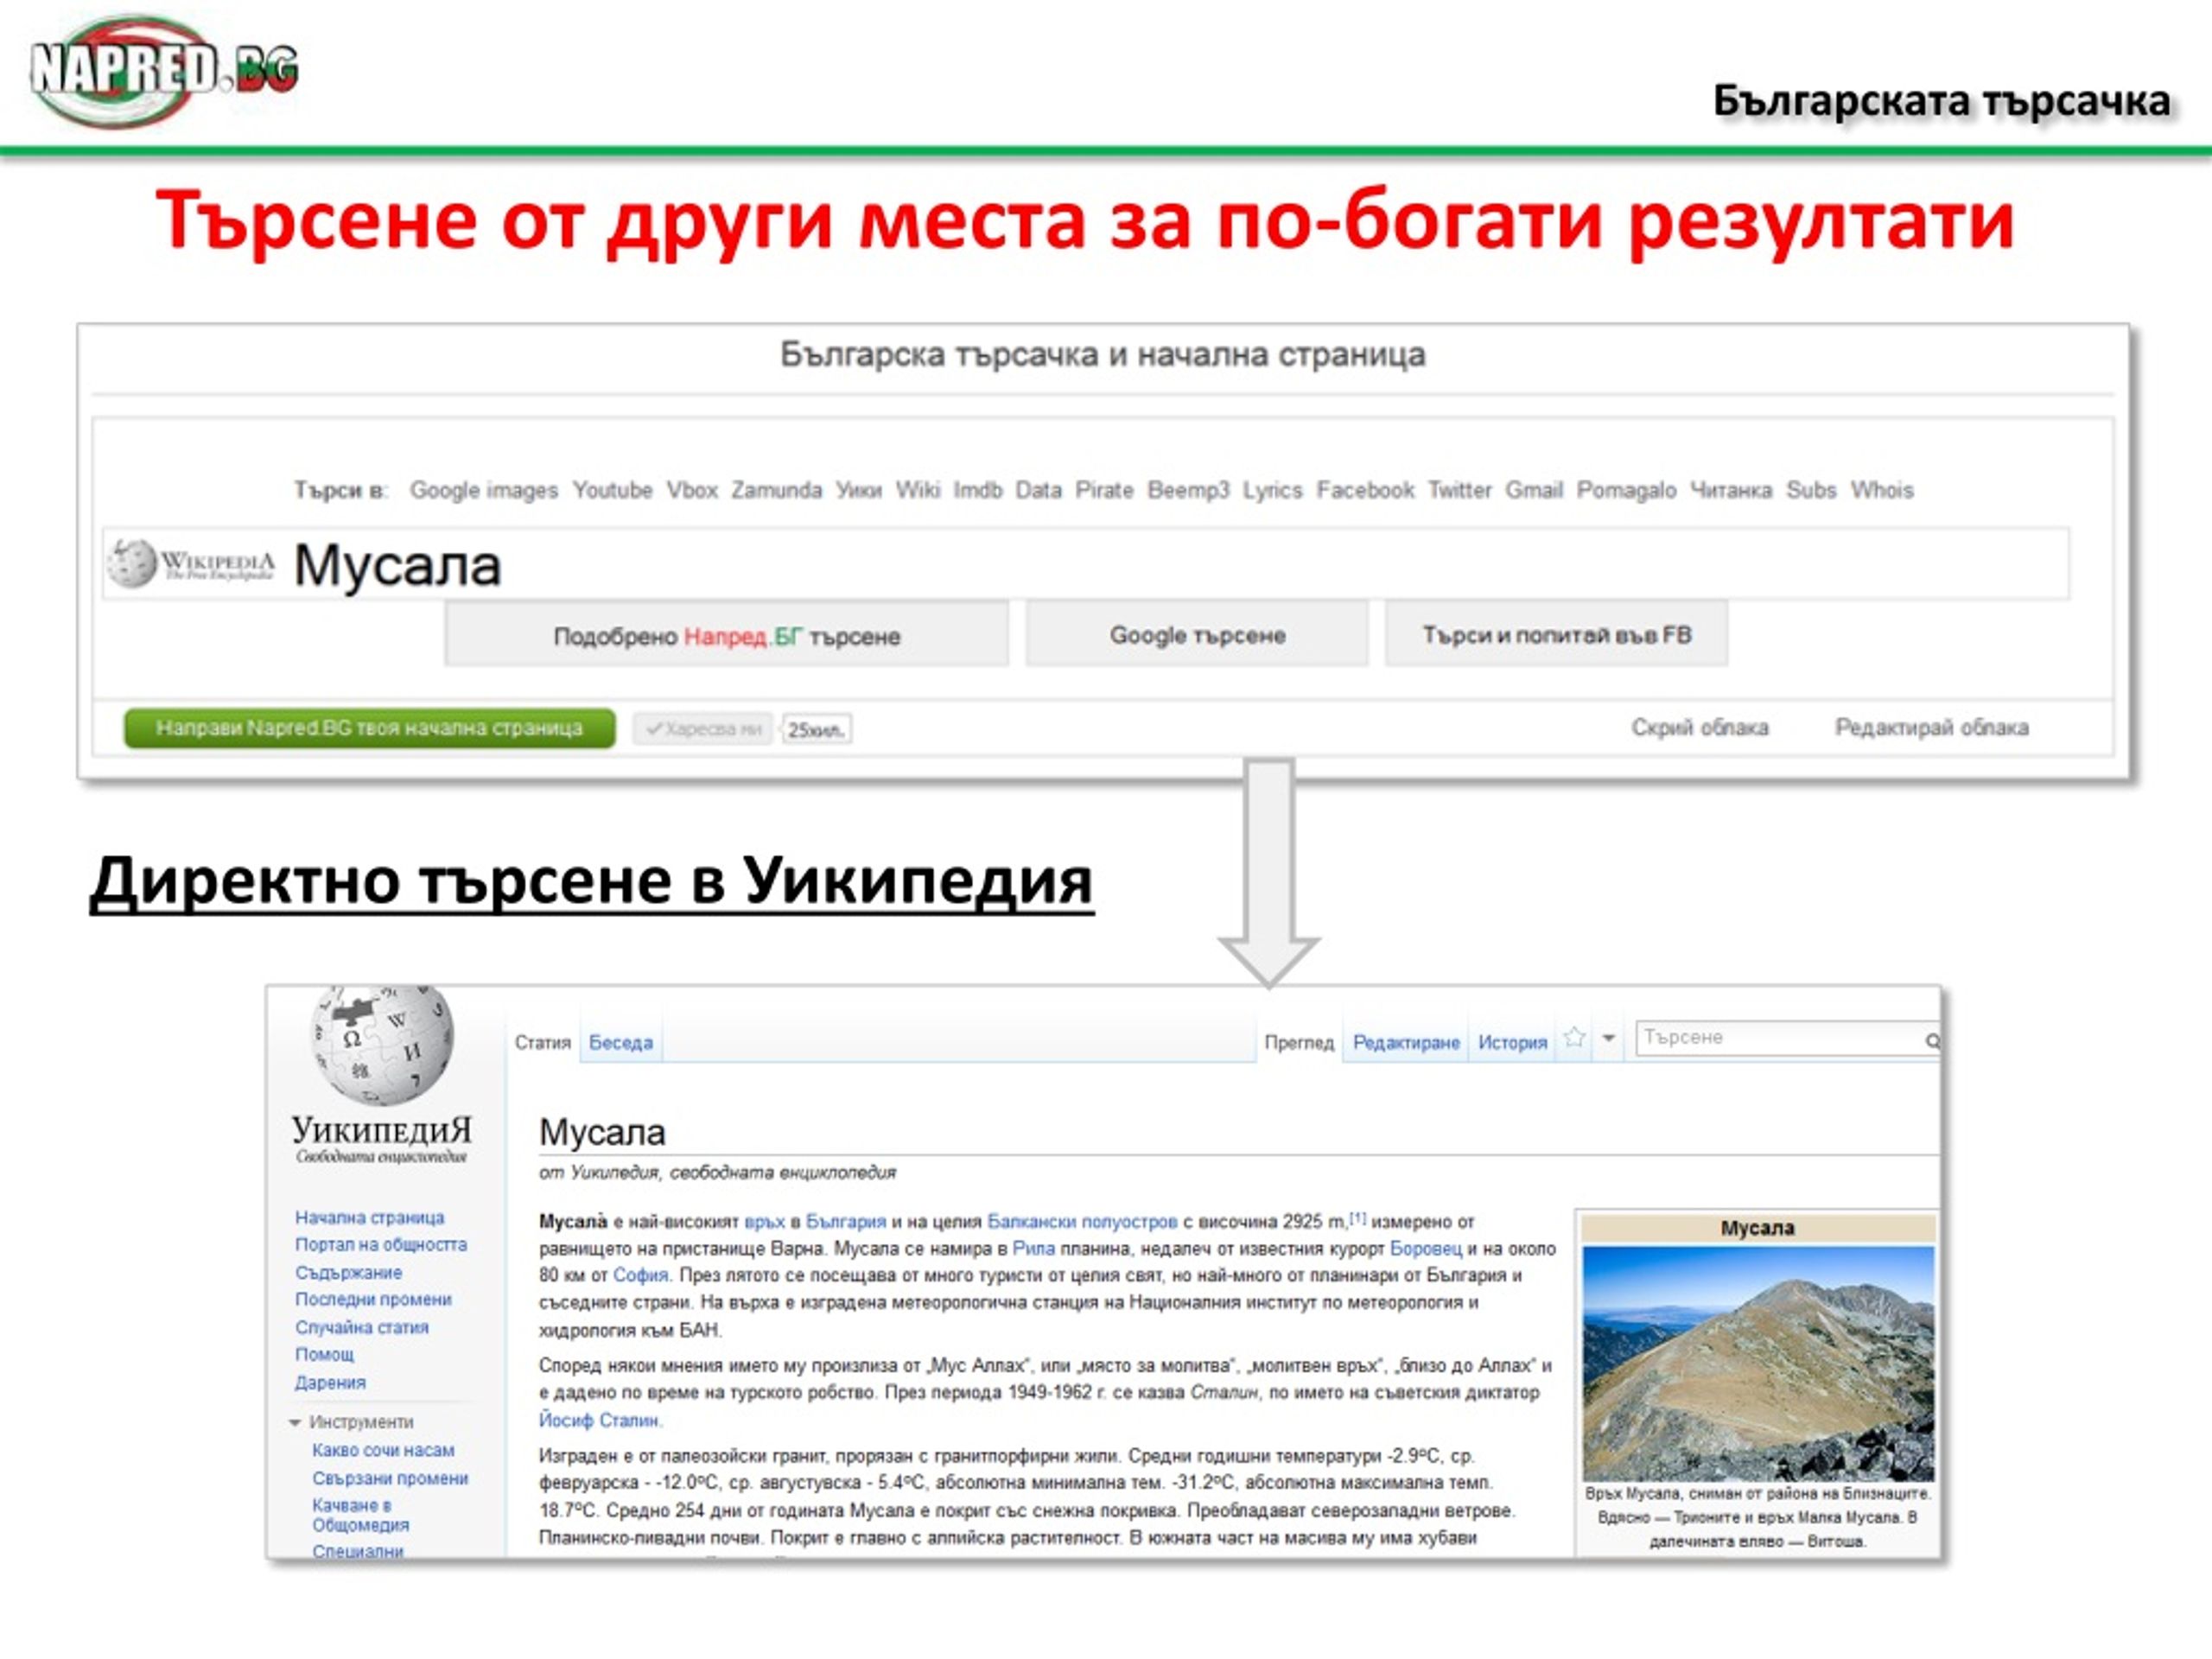Click the София link in article
The image size is (2212, 1659).
[x=640, y=1275]
